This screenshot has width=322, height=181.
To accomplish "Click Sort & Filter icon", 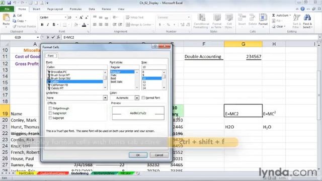I will pos(296,18).
